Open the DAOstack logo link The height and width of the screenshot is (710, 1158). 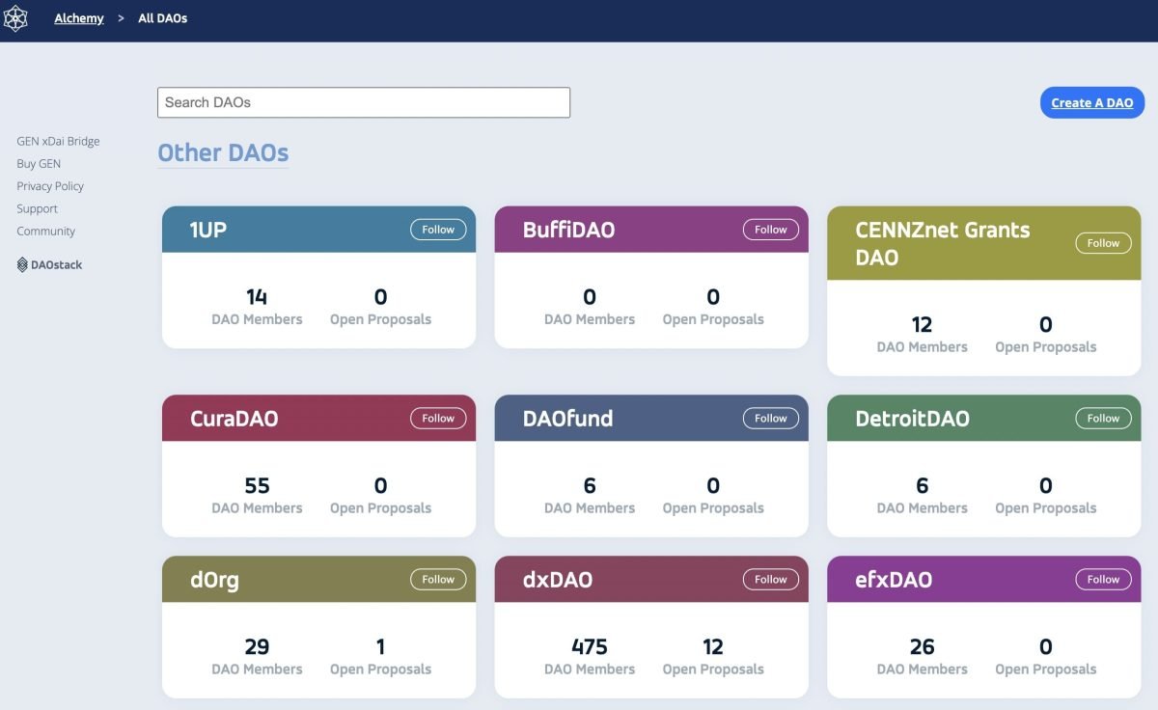(x=50, y=264)
